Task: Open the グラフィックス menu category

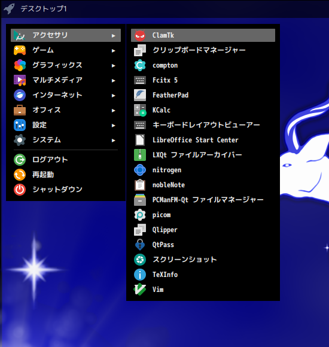Action: tap(66, 65)
